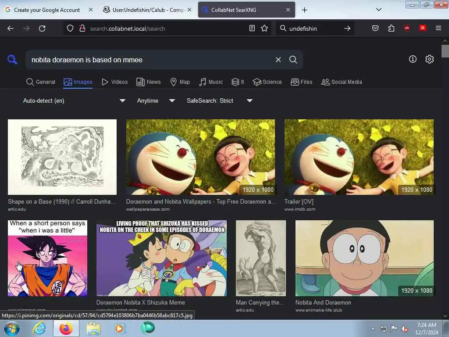Open the Shizuka kissing Nobita meme image

pyautogui.click(x=161, y=258)
